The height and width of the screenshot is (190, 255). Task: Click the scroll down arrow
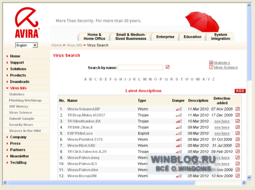pyautogui.click(x=249, y=177)
